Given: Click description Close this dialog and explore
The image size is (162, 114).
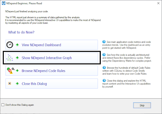Looking at the screenshot, I should tap(126, 84).
